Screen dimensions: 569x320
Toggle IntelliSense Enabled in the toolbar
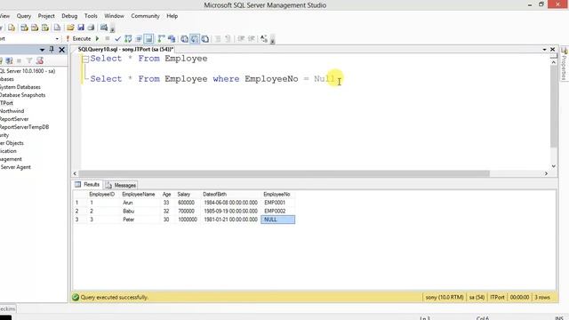pyautogui.click(x=148, y=38)
